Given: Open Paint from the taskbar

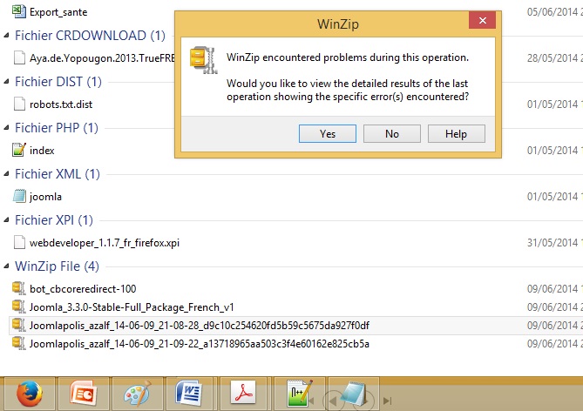Looking at the screenshot, I should pyautogui.click(x=138, y=394).
